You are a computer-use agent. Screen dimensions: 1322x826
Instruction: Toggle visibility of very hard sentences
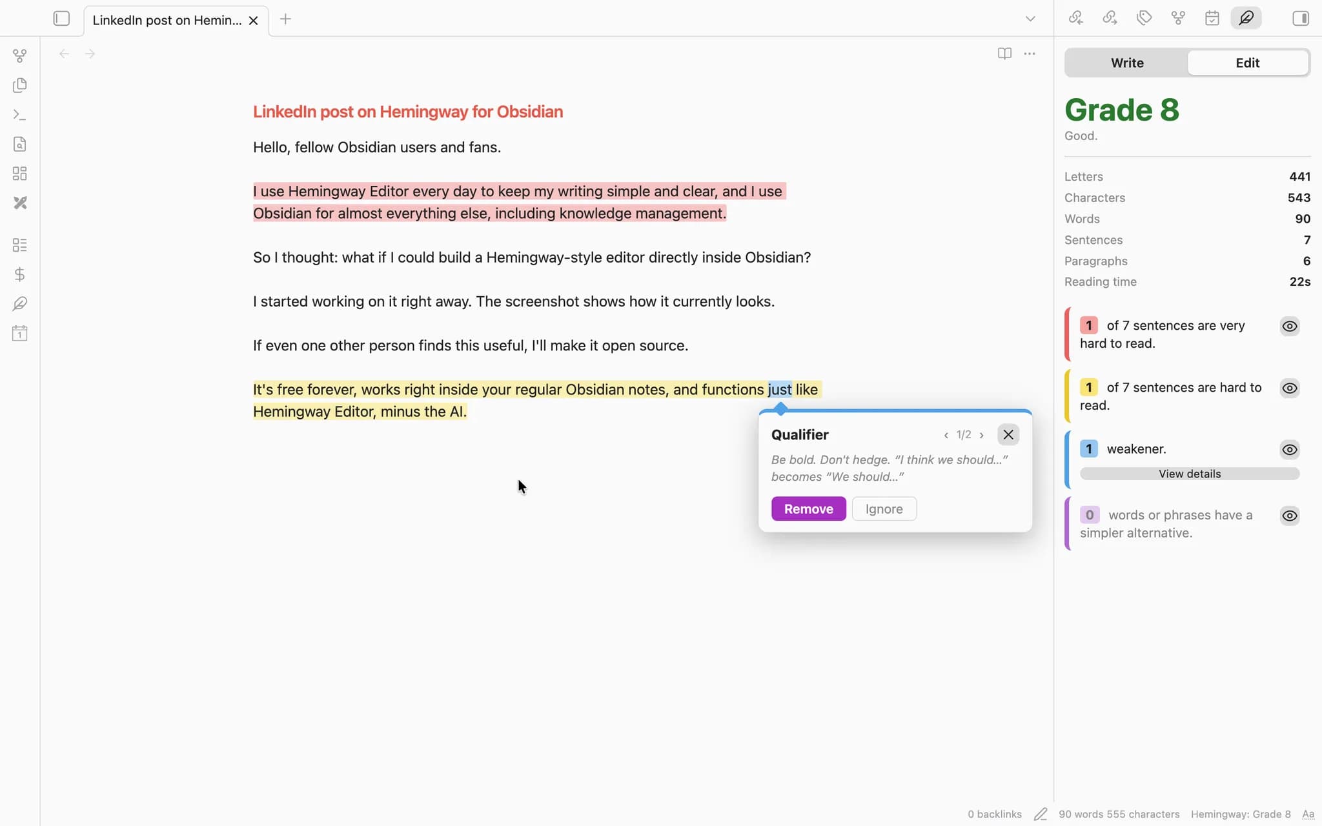[1290, 327]
